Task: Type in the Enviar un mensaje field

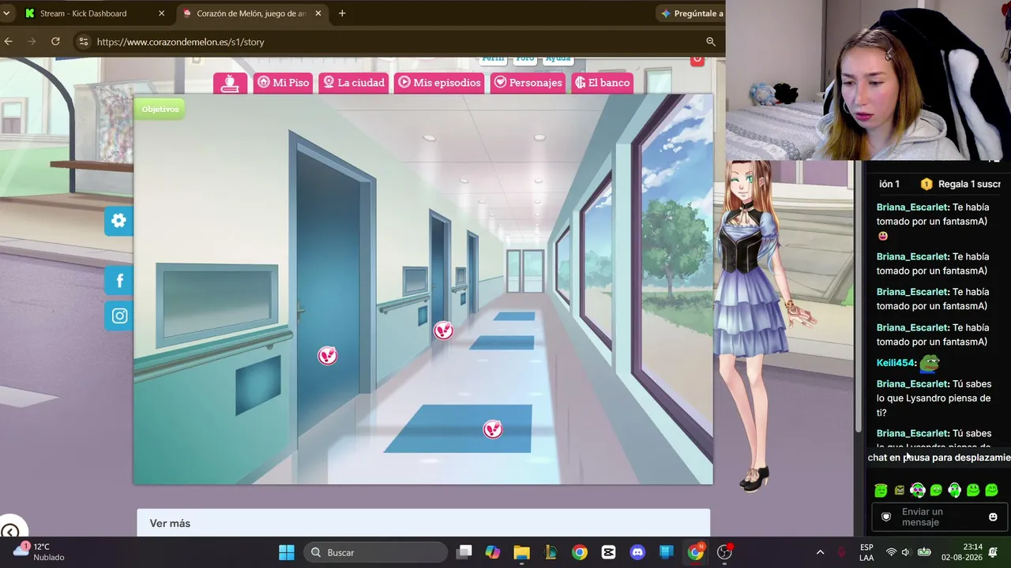Action: (x=940, y=518)
